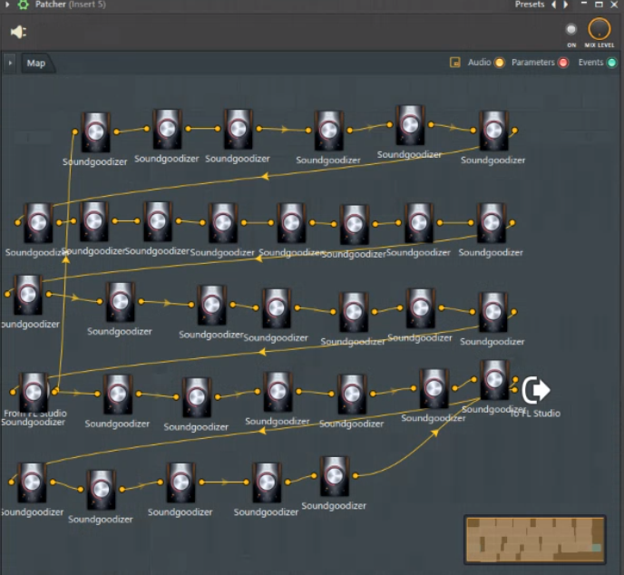Maximize the Patcher window
The height and width of the screenshot is (575, 624).
click(599, 5)
